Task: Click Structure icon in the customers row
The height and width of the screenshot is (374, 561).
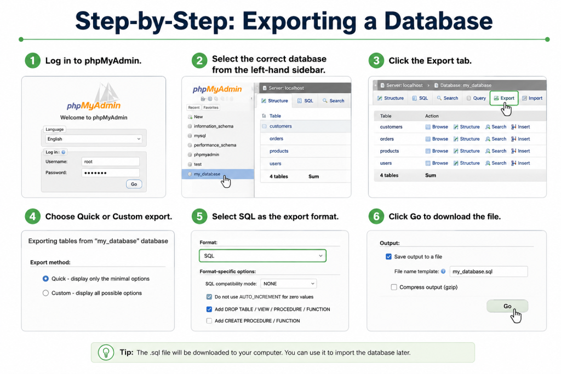Action: pos(456,127)
